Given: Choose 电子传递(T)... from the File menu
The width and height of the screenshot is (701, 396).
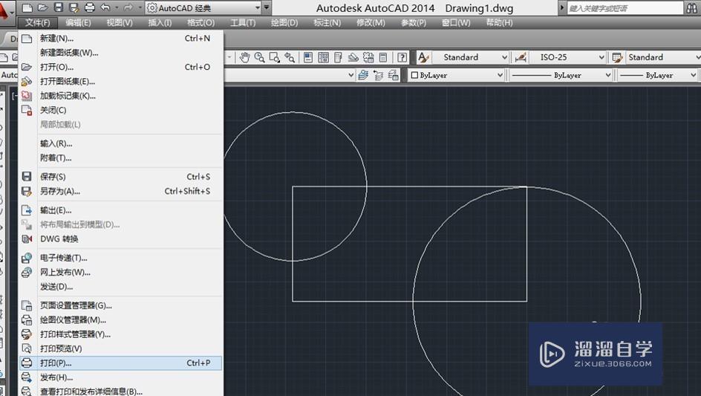Looking at the screenshot, I should point(121,258).
